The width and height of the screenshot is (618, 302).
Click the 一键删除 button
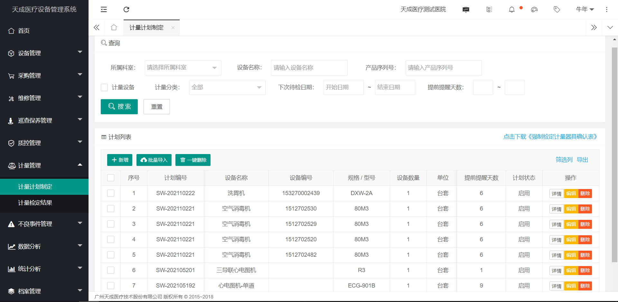(193, 160)
